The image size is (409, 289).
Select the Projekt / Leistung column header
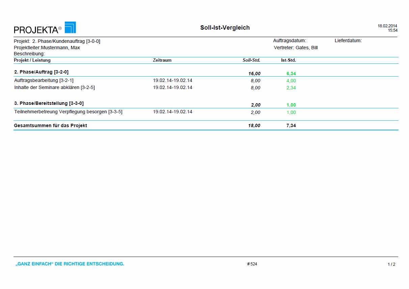pyautogui.click(x=32, y=60)
